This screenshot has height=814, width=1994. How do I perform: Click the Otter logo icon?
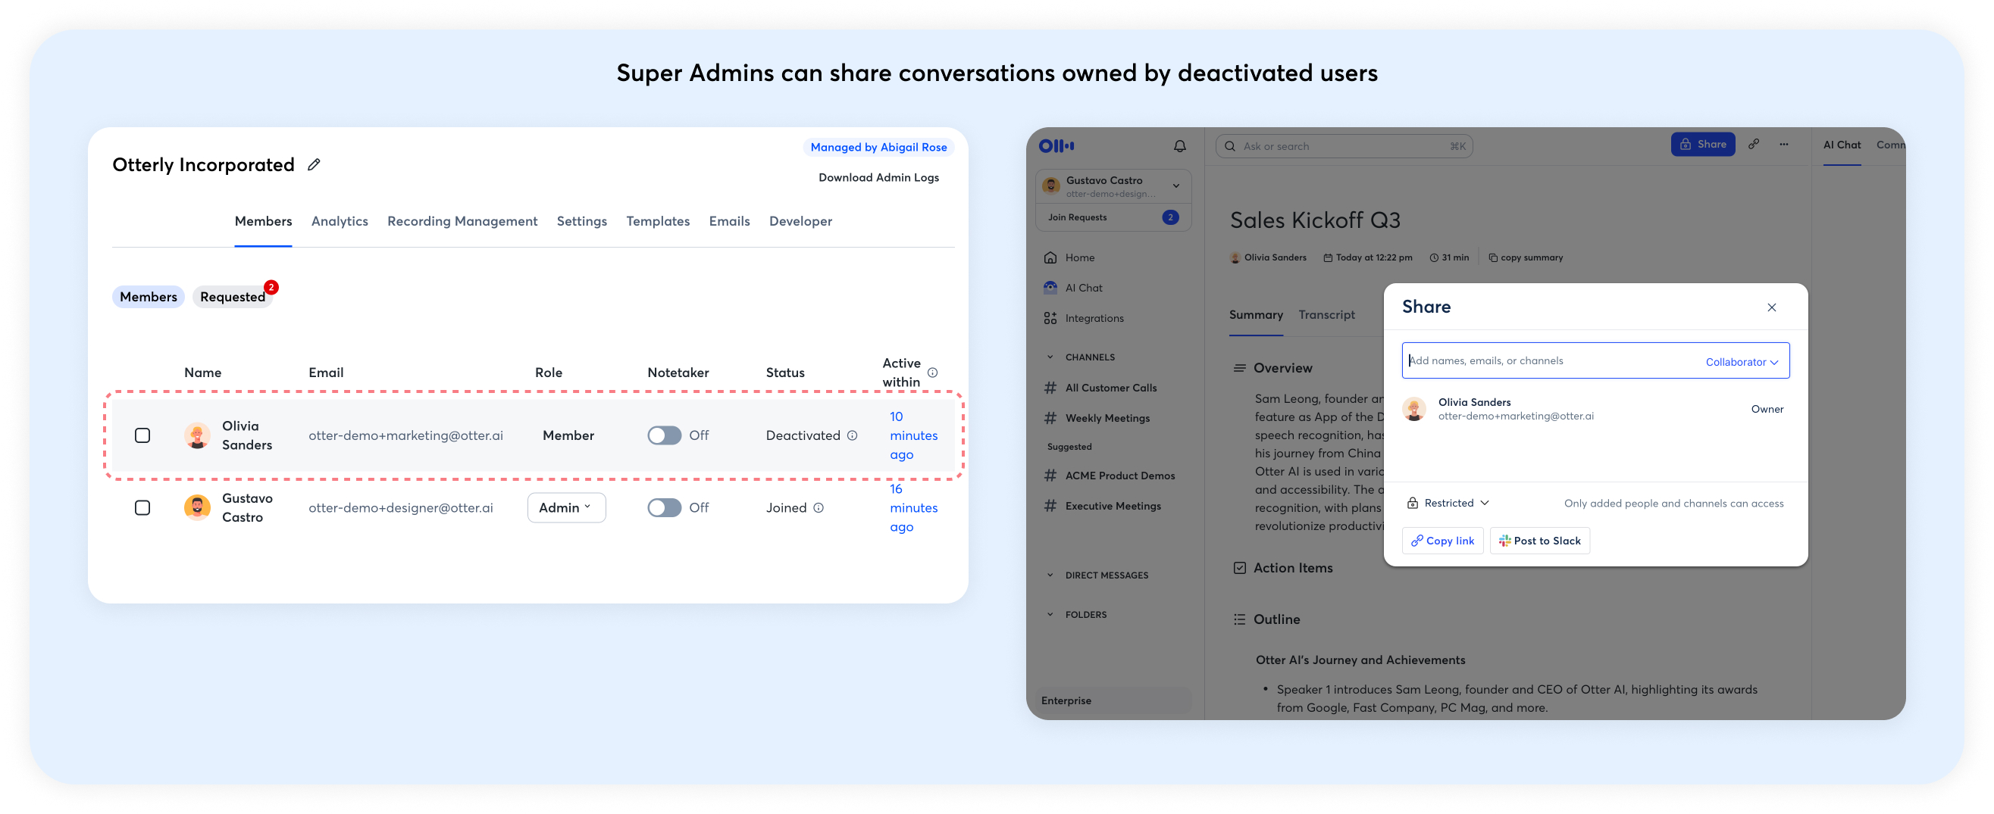click(x=1056, y=145)
